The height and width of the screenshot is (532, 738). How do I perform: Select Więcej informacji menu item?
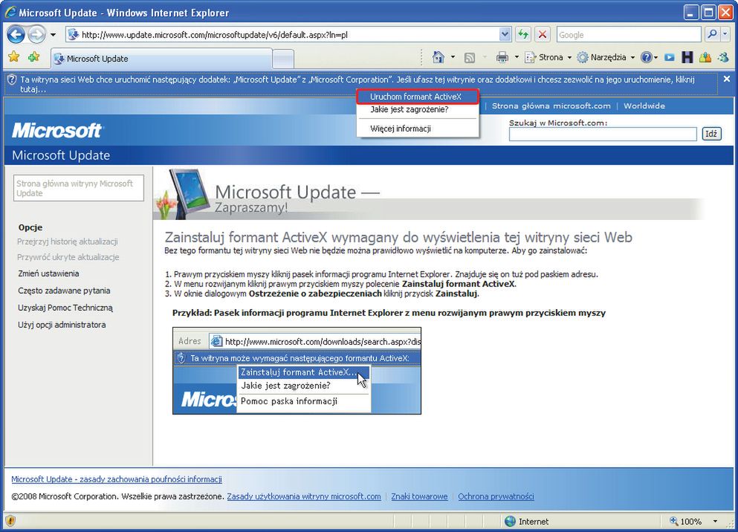coord(400,129)
